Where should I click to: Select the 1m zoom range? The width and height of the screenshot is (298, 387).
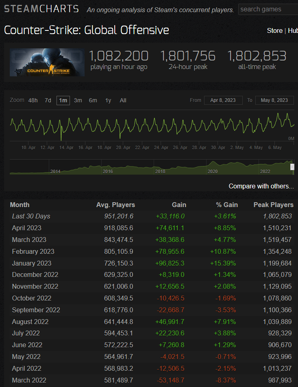click(63, 100)
